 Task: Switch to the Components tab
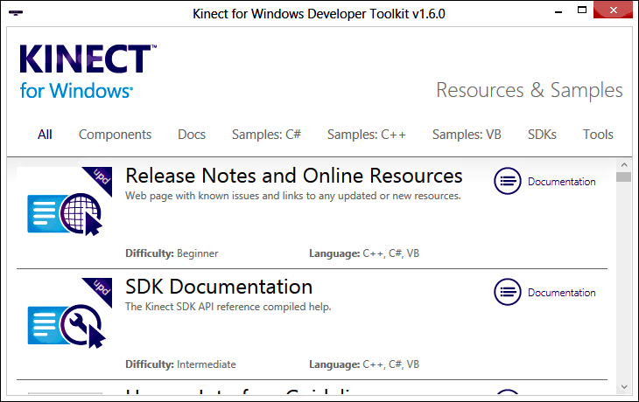[115, 135]
